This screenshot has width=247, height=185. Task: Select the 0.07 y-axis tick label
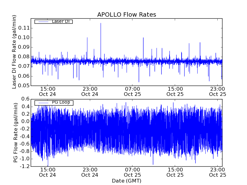click(x=24, y=66)
